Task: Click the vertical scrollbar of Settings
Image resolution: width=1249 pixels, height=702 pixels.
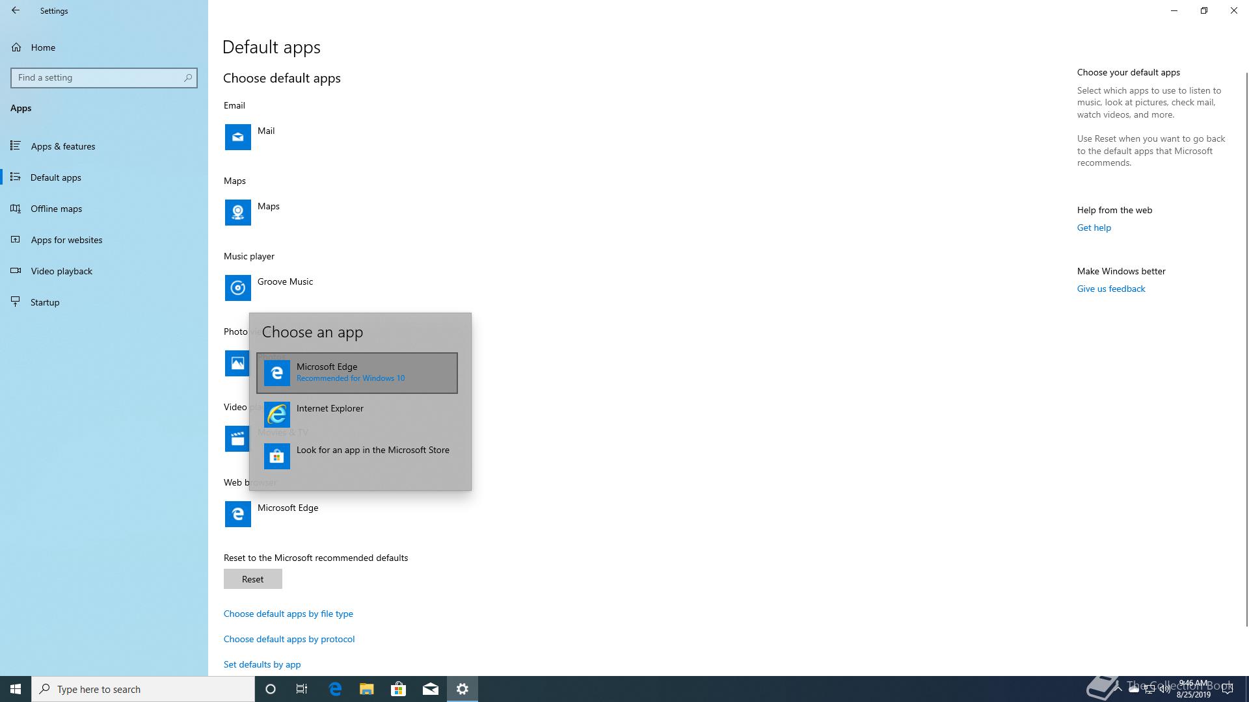Action: [1246, 351]
